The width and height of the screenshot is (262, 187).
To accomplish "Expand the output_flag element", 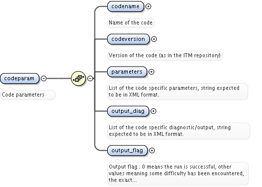I will (152, 150).
